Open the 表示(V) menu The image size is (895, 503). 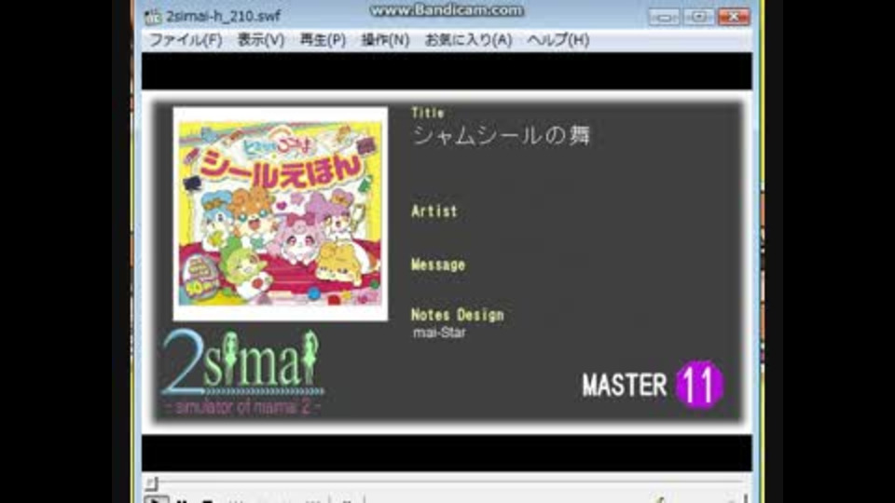coord(261,40)
